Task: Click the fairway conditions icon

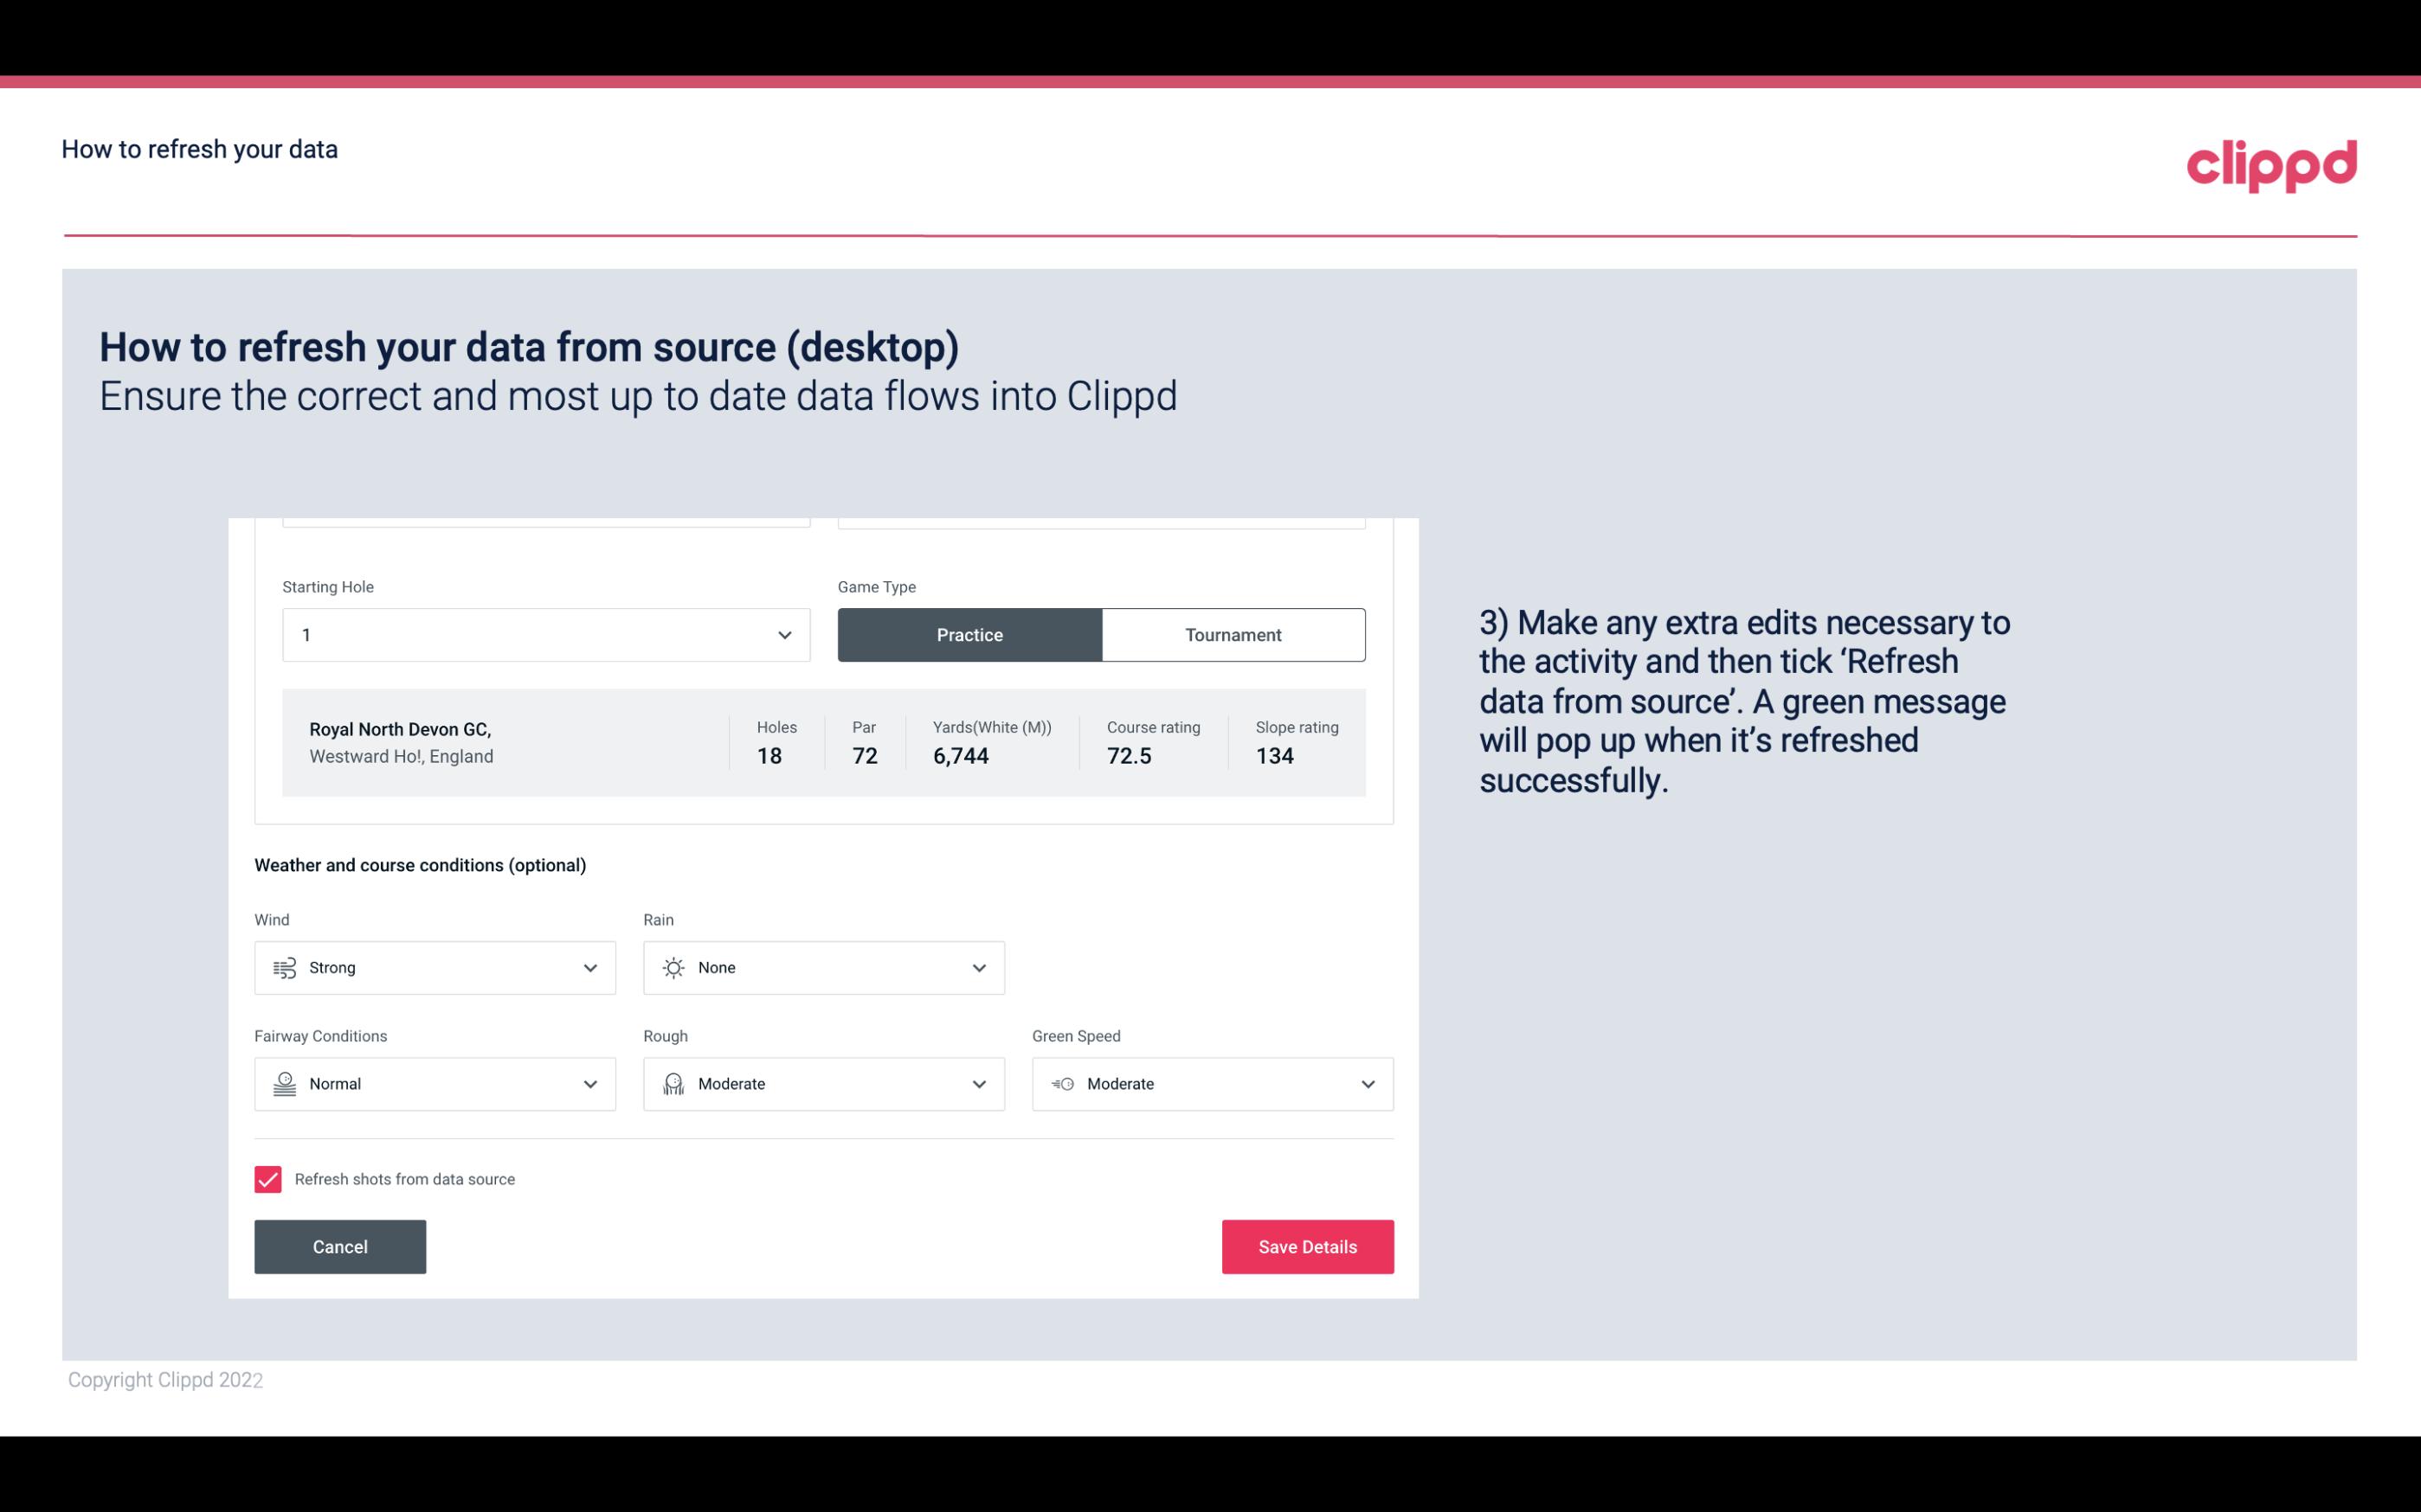Action: point(282,1084)
